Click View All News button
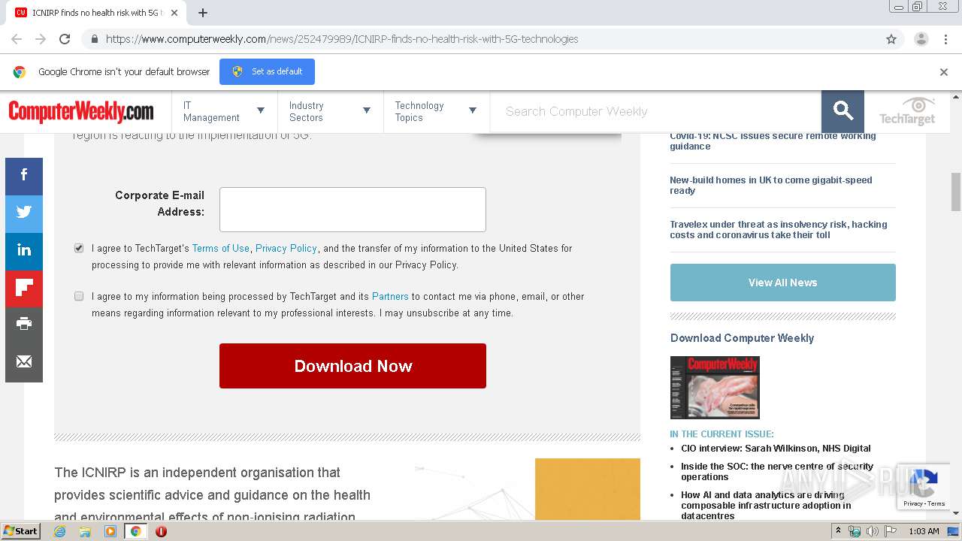Viewport: 962px width, 541px height. pos(782,283)
